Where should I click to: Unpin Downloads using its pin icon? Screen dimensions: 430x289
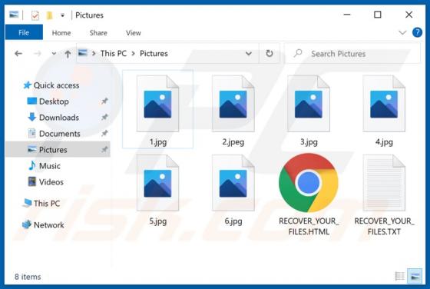click(104, 117)
